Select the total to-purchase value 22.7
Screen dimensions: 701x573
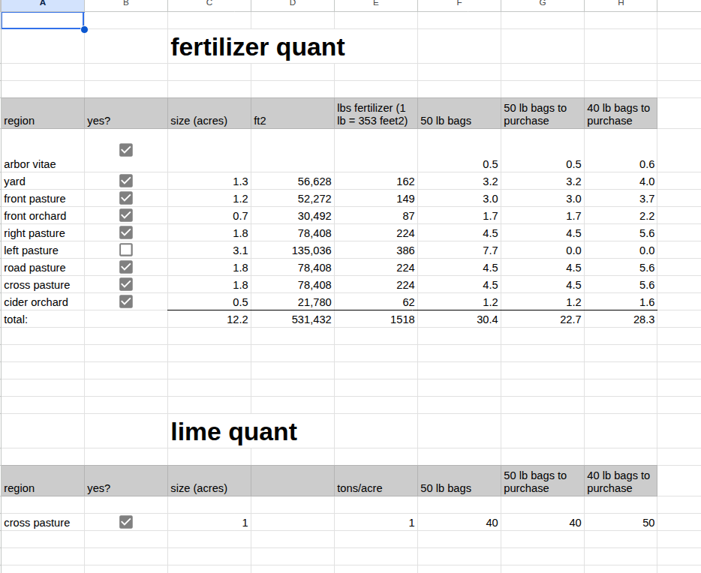point(543,319)
